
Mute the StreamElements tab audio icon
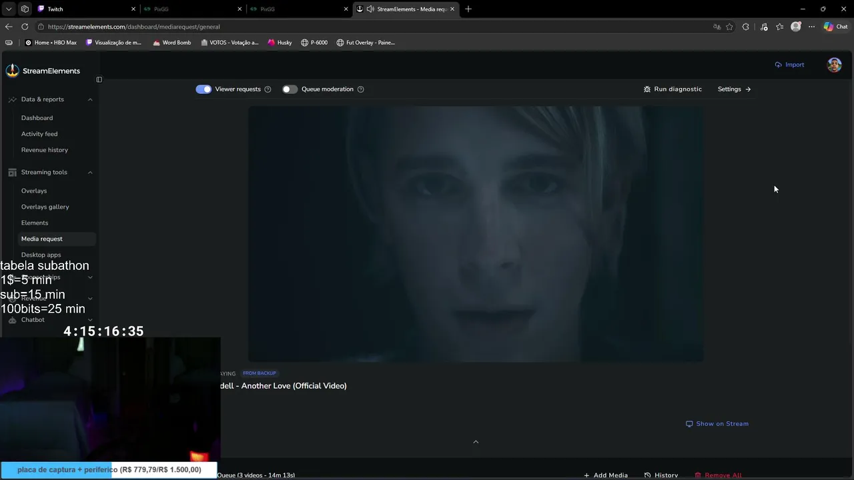tap(370, 9)
